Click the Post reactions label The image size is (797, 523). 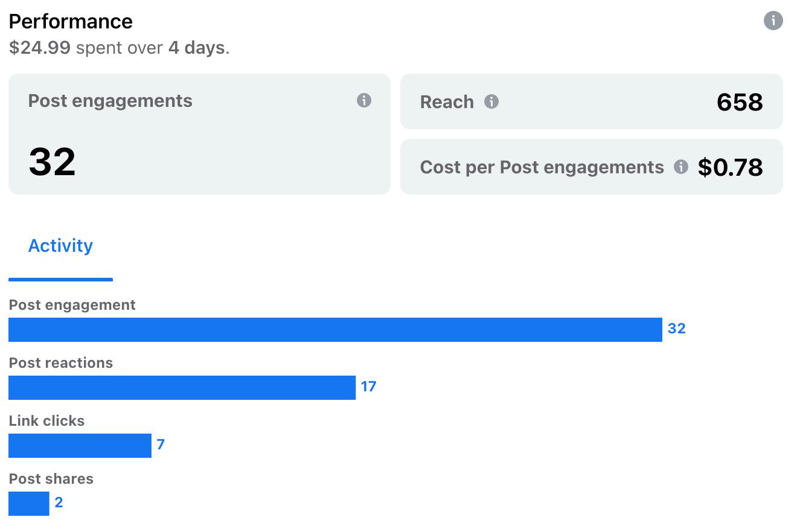61,363
